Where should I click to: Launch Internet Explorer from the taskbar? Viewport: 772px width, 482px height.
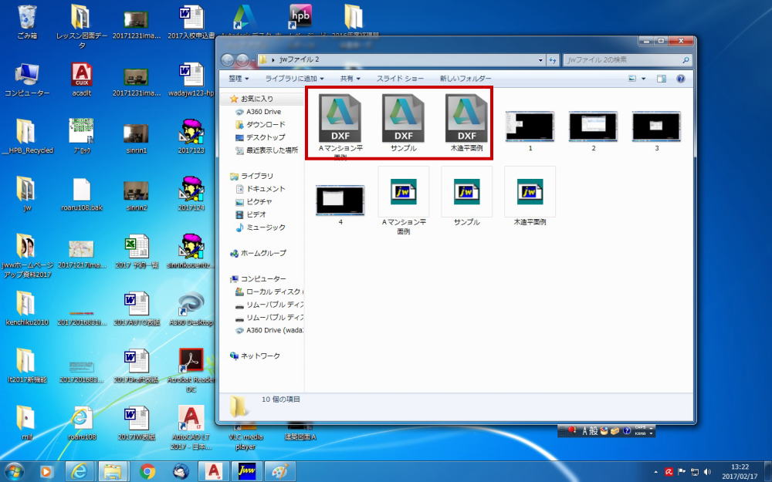79,471
